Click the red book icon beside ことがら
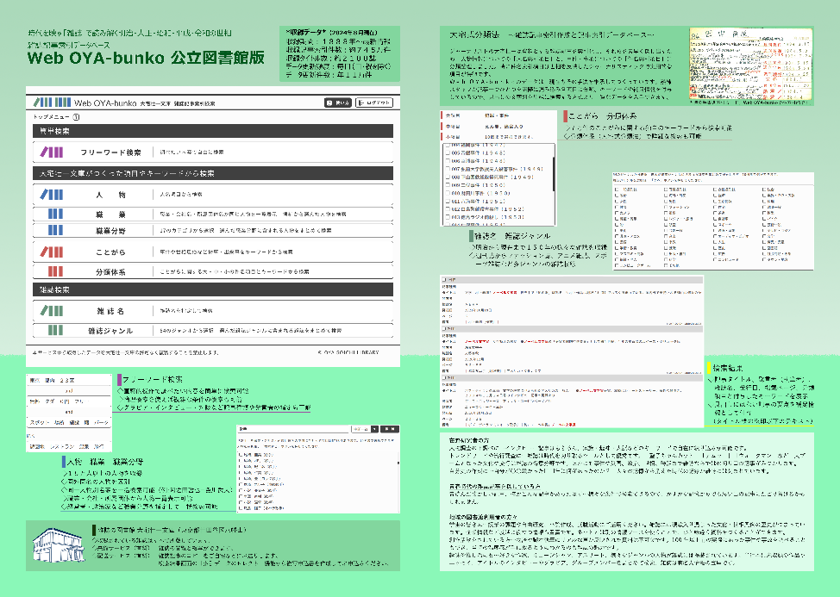Image resolution: width=840 pixels, height=597 pixels. pyautogui.click(x=52, y=252)
